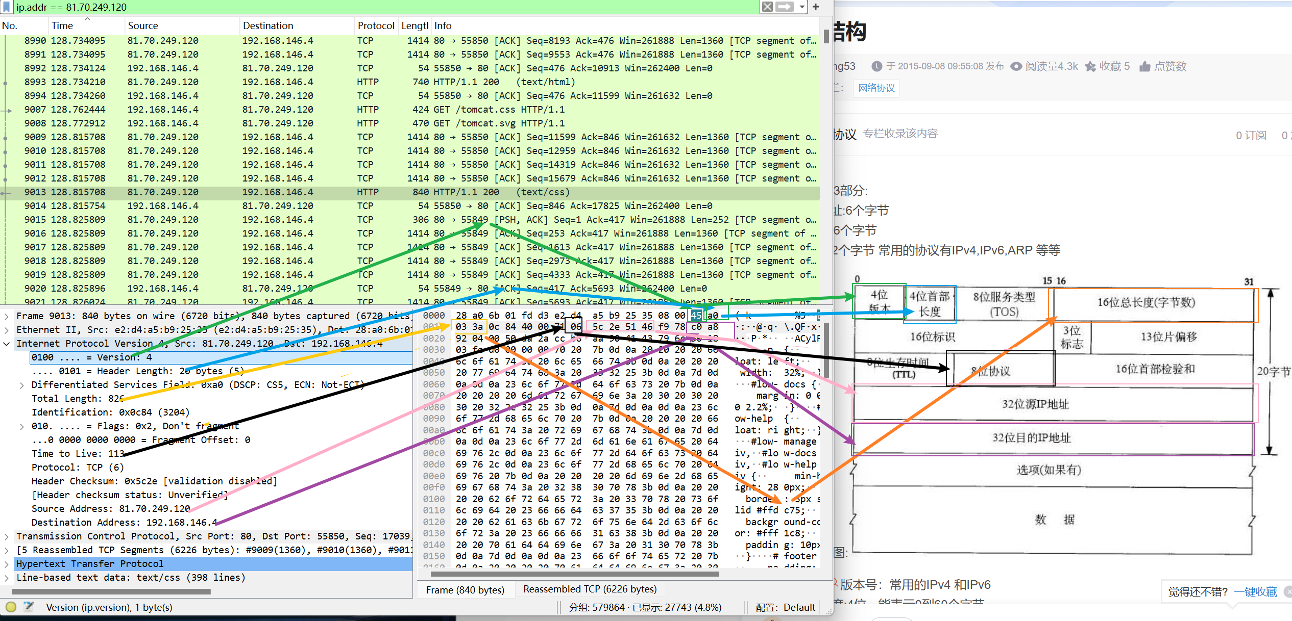Click the clock icon next to publish date
Screen dimensions: 1292x621
(876, 66)
